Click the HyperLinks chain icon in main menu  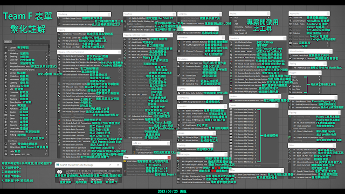(6, 128)
